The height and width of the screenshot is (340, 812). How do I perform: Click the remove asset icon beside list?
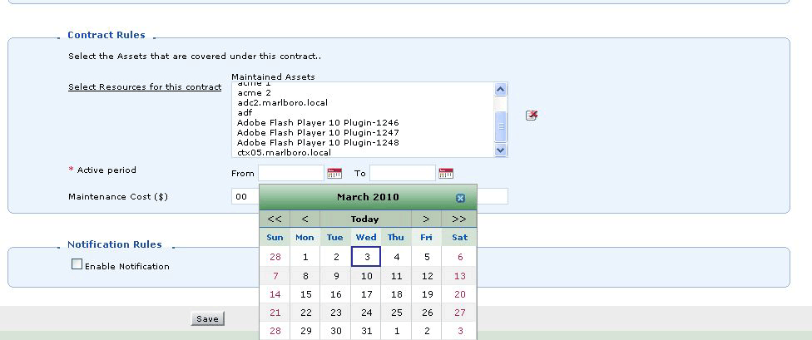532,115
